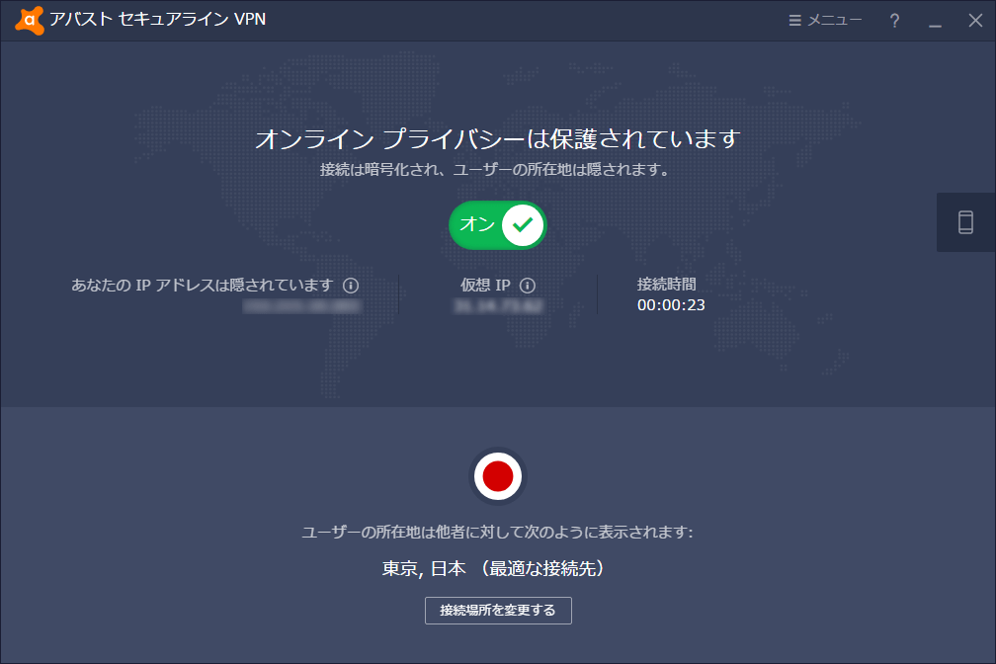
Task: Click the blurred real IP address value
Action: pyautogui.click(x=301, y=306)
